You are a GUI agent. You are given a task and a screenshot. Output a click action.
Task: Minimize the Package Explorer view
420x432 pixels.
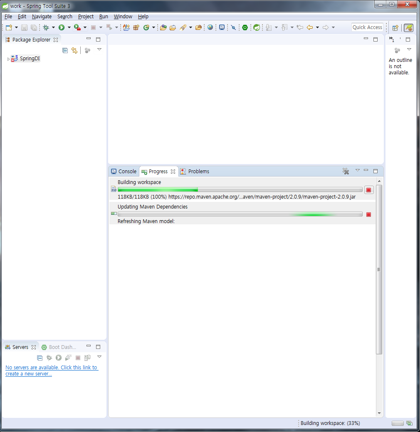point(89,39)
